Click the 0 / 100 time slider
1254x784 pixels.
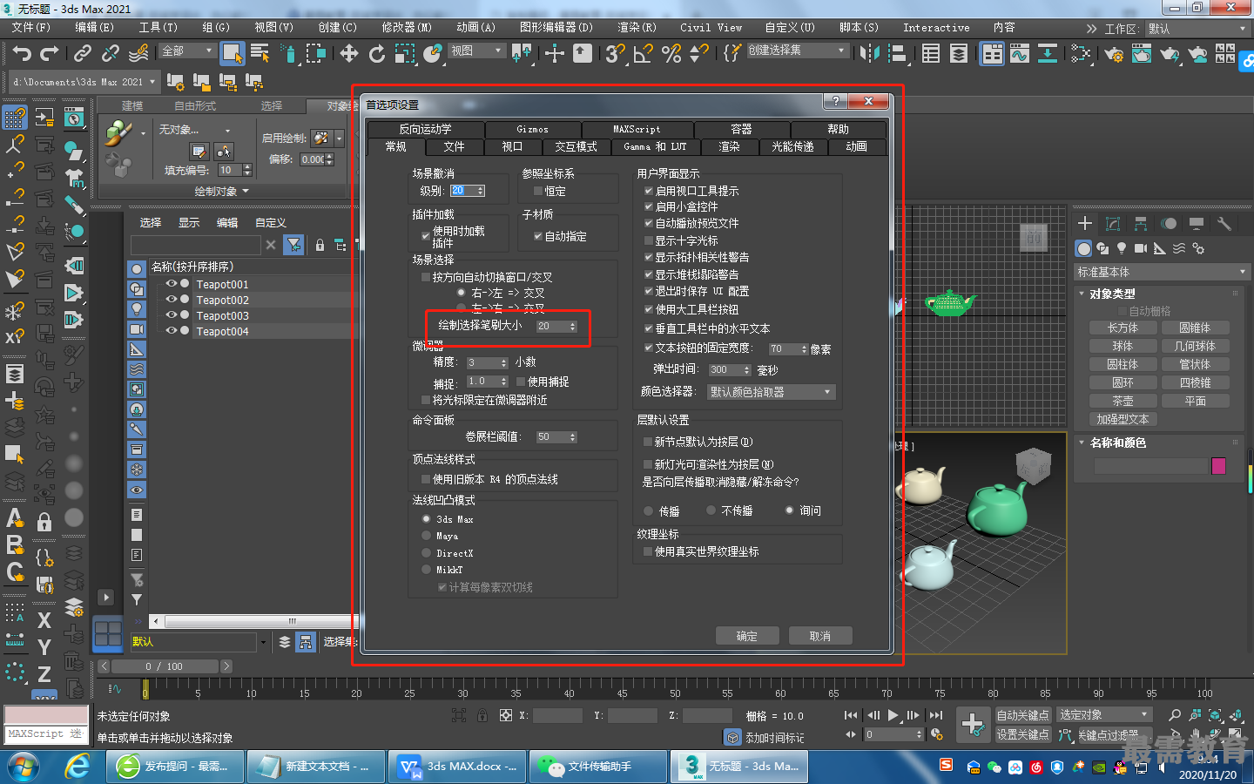coord(164,666)
